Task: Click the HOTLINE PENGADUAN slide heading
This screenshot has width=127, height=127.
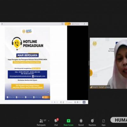Action: click(x=33, y=43)
